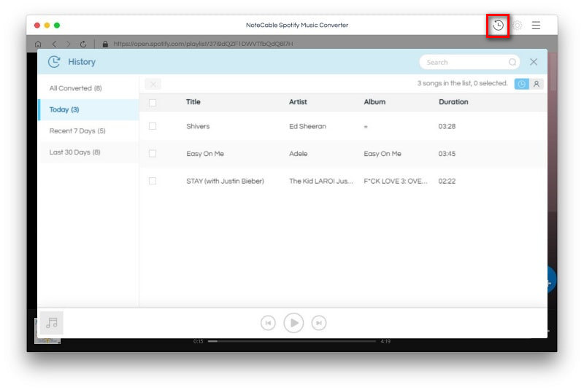
Task: Click the blue add button at right edge
Action: point(551,281)
